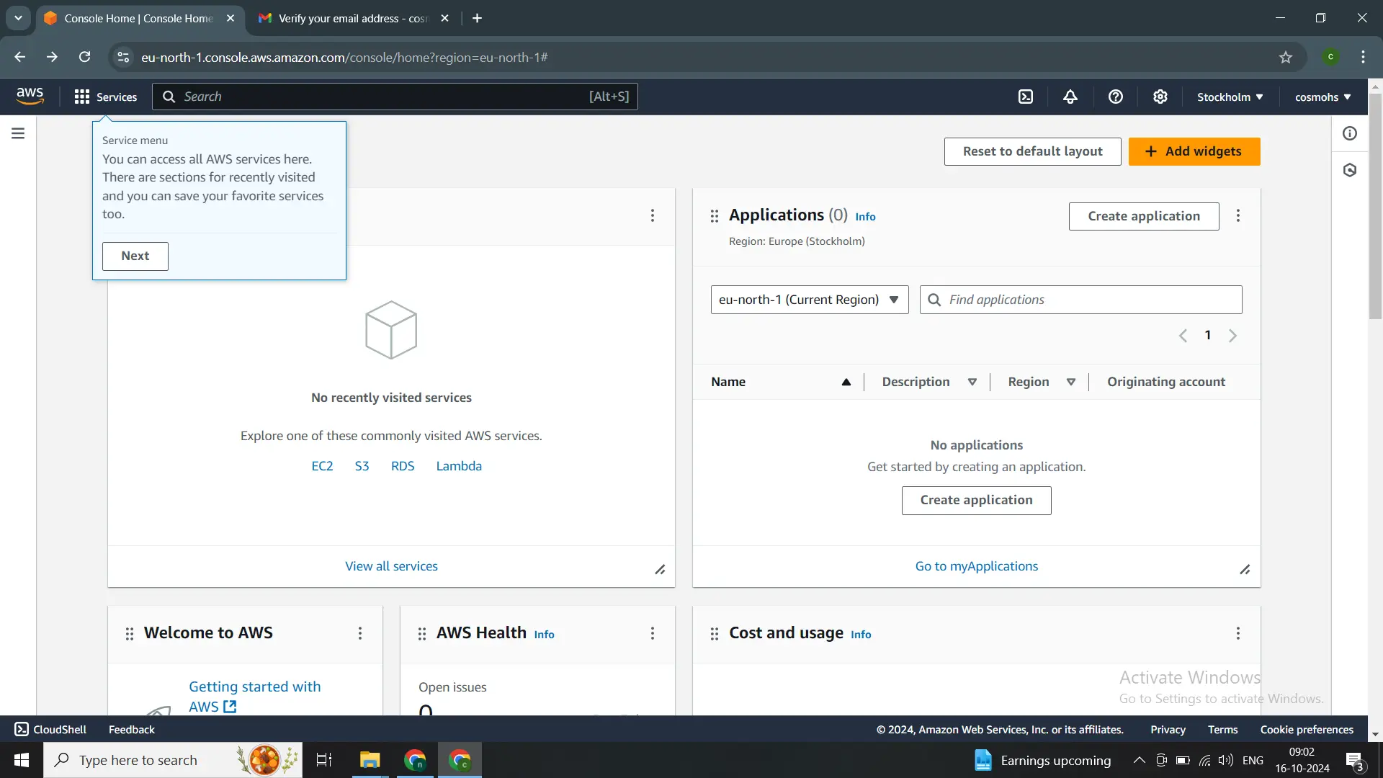Image resolution: width=1383 pixels, height=778 pixels.
Task: Expand the Stockholm region dropdown
Action: [1231, 96]
